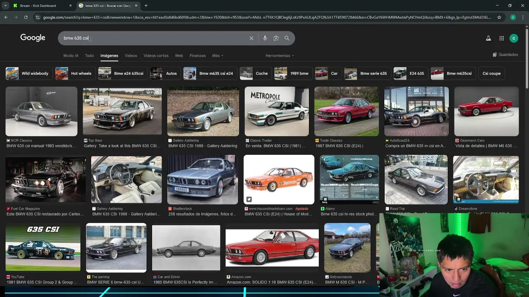The height and width of the screenshot is (297, 529).
Task: Open the Shutterstock blue BMW image
Action: pyautogui.click(x=202, y=180)
